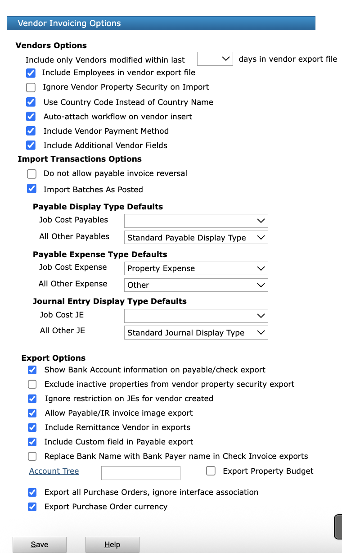Toggle Use Country Code Instead of Country Name
342x553 pixels.
(31, 102)
